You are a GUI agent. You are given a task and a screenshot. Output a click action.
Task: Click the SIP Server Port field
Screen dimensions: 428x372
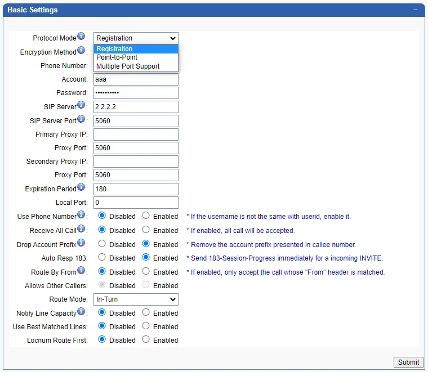click(x=136, y=121)
